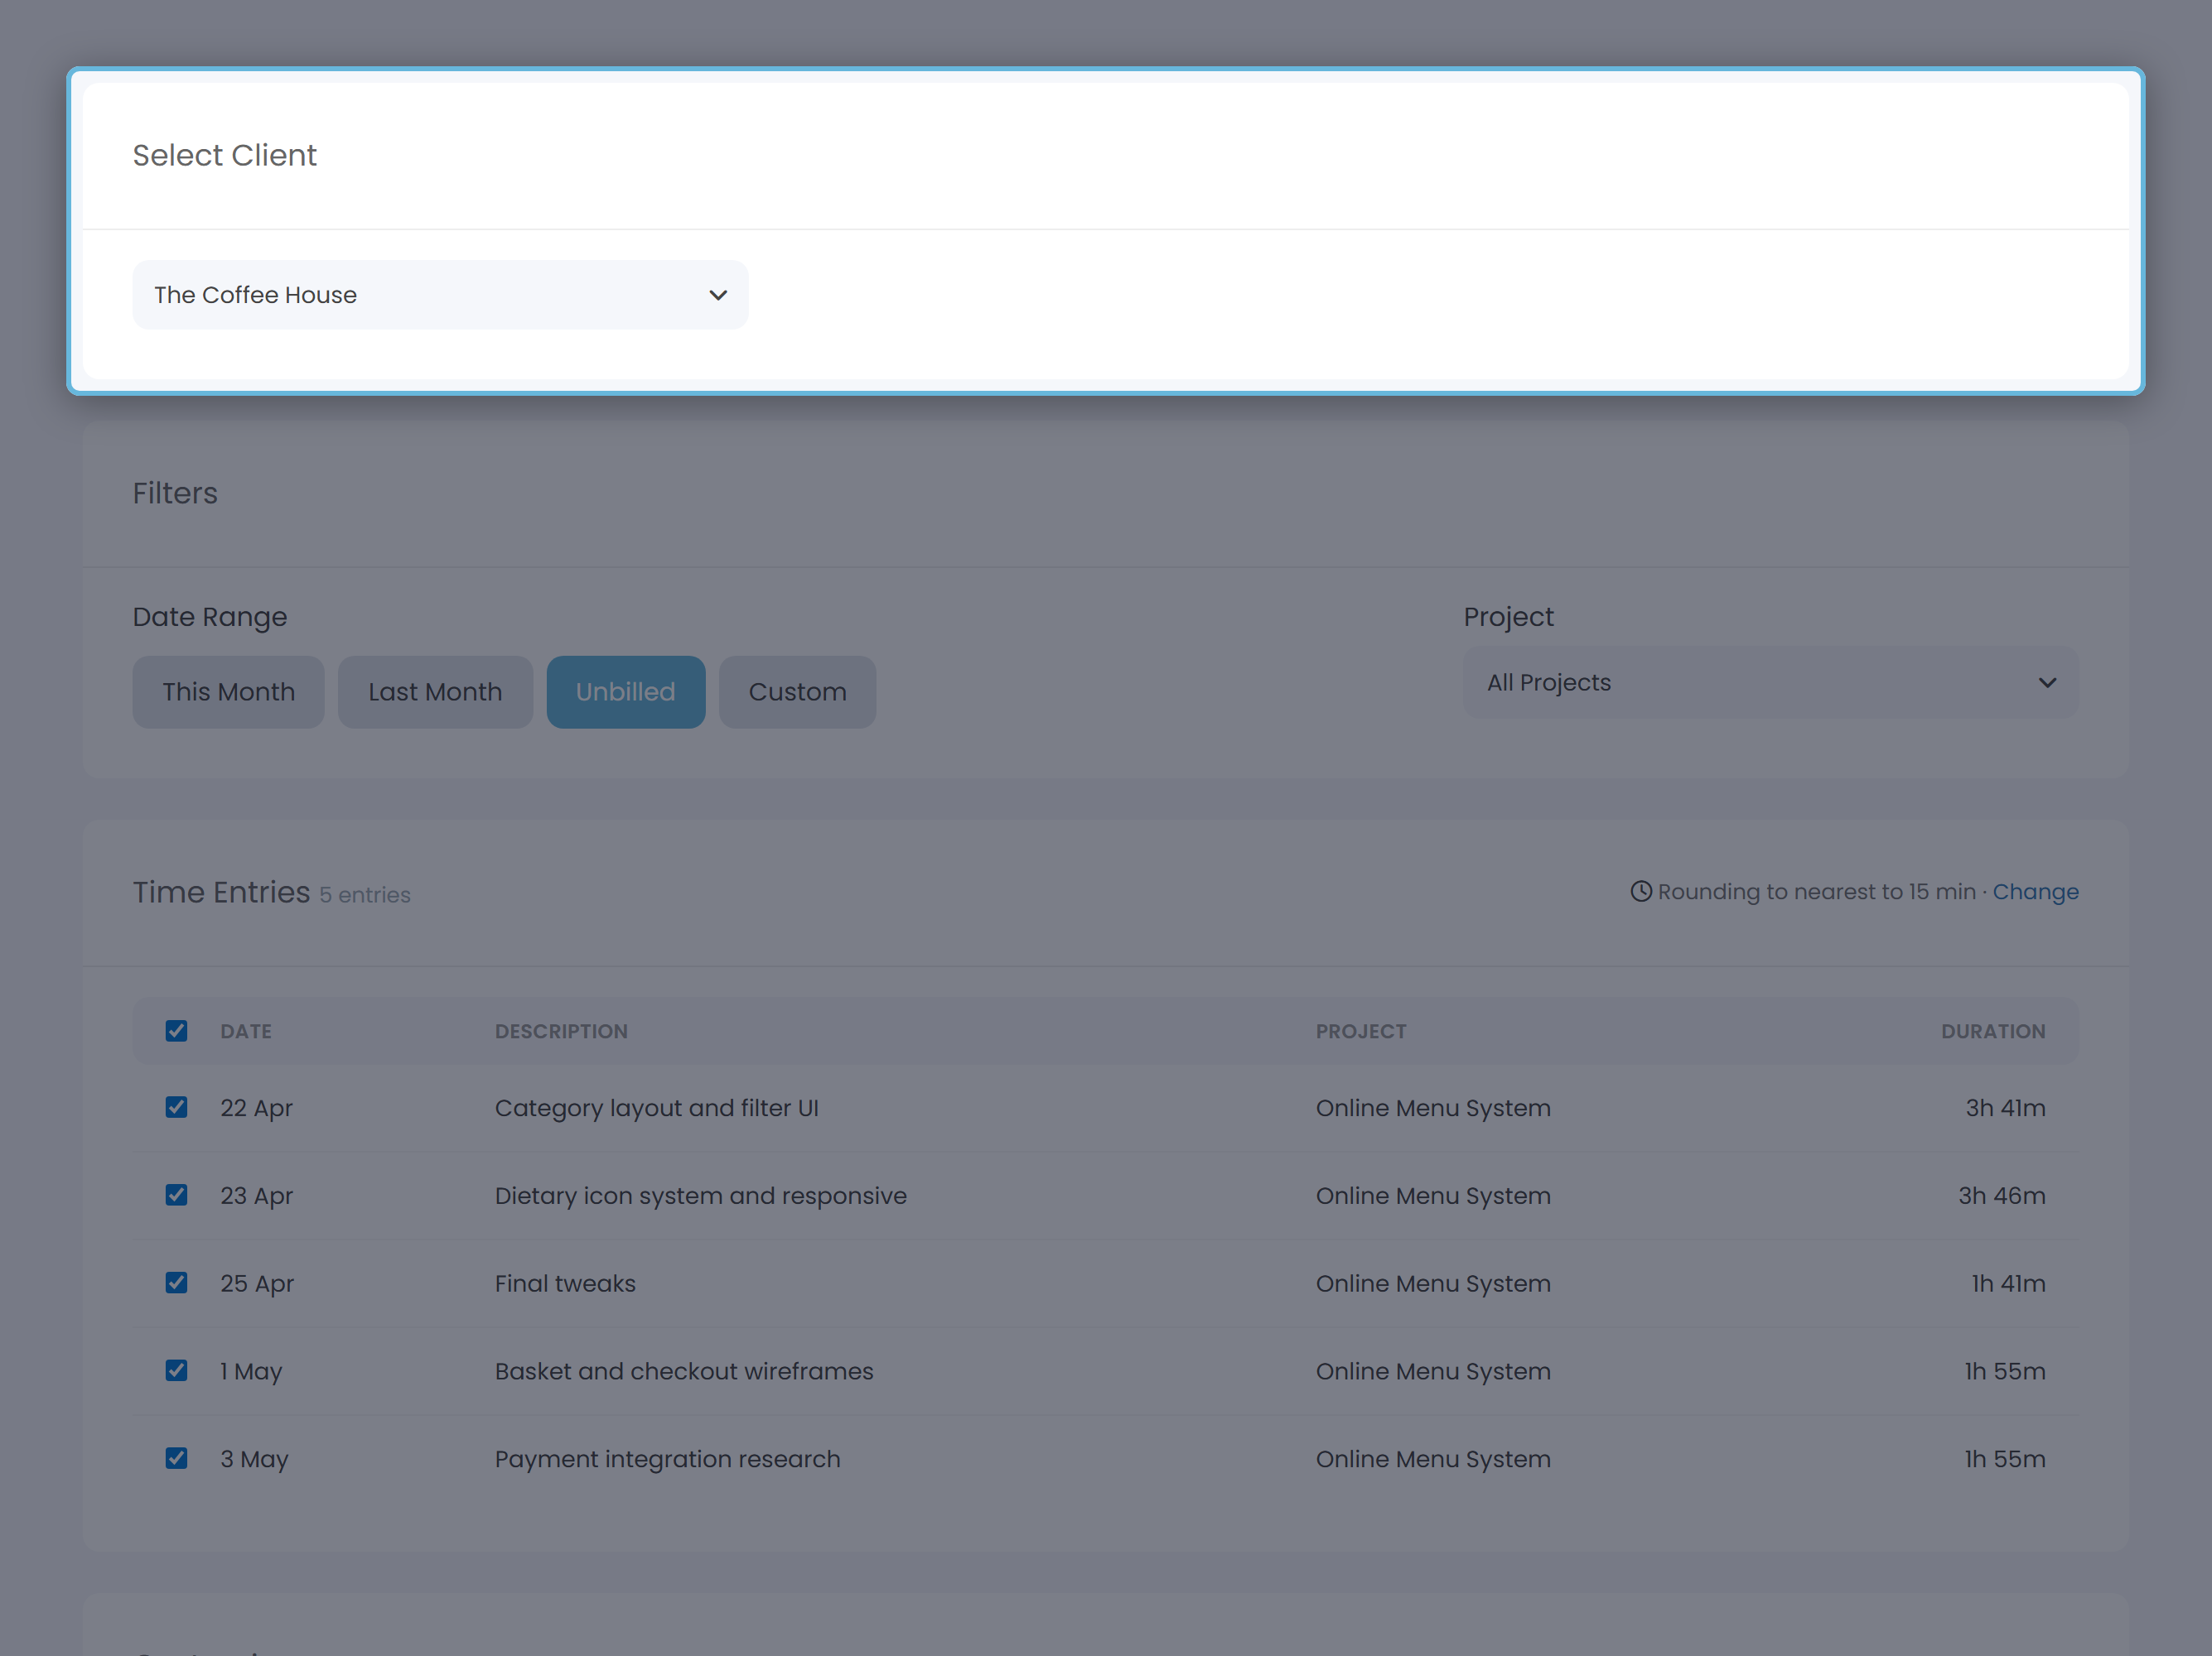
Task: Open the client dropdown showing The Coffee House
Action: tap(440, 295)
